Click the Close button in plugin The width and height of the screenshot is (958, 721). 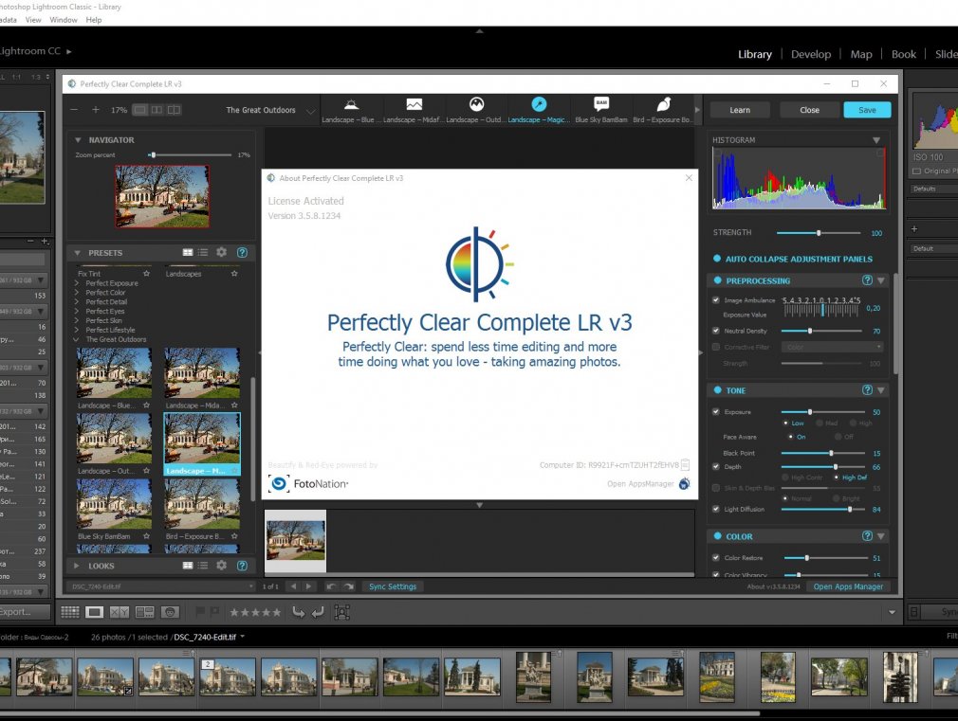[x=809, y=110]
